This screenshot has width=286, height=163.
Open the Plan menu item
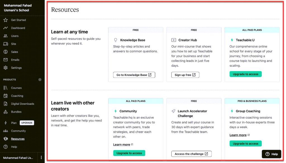click(x=14, y=123)
